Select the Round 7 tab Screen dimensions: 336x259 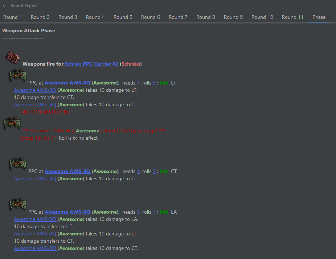(178, 17)
